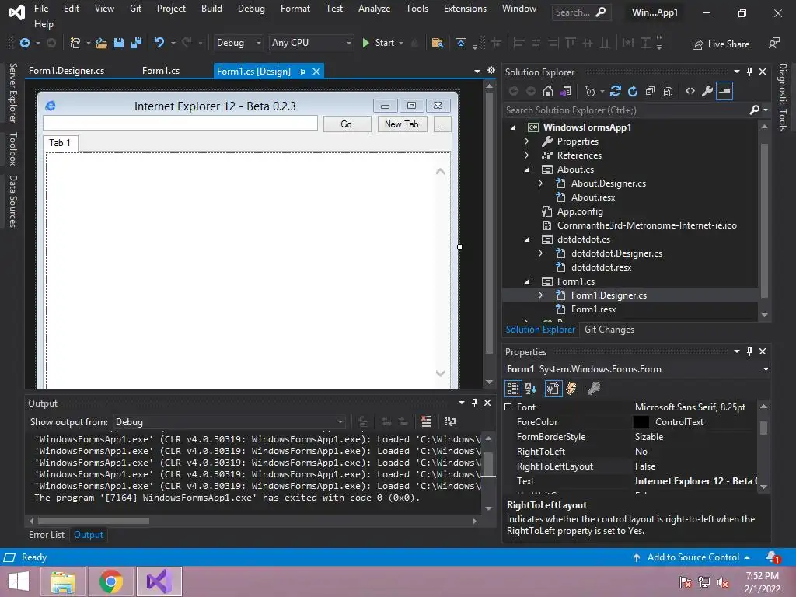Image resolution: width=796 pixels, height=597 pixels.
Task: Toggle Show All Files in Solution Explorer
Action: coord(667,92)
